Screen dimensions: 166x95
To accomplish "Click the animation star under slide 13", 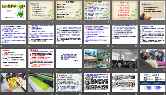I will (x=1, y=70).
